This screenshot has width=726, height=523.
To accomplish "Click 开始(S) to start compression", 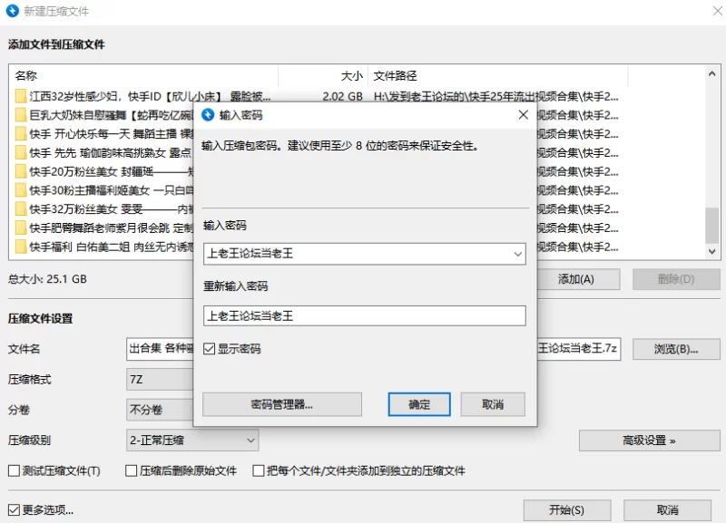I will [x=566, y=510].
